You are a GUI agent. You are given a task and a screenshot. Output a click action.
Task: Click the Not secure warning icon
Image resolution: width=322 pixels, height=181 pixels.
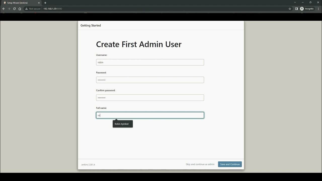[26, 9]
